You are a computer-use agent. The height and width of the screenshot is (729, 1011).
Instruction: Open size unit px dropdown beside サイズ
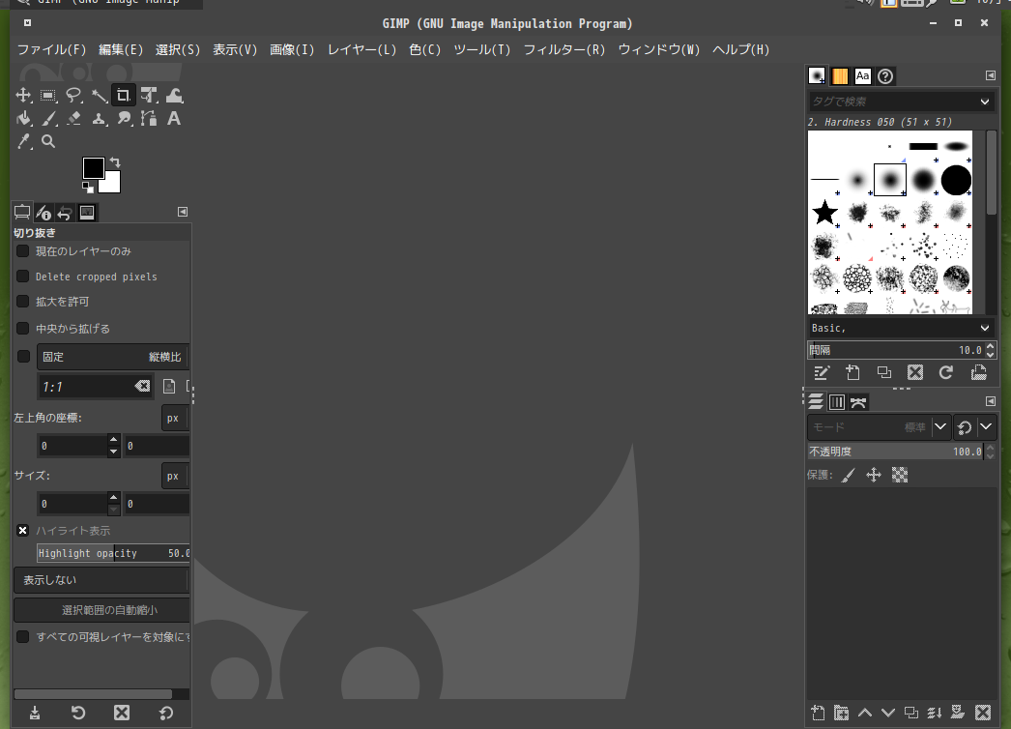point(175,476)
